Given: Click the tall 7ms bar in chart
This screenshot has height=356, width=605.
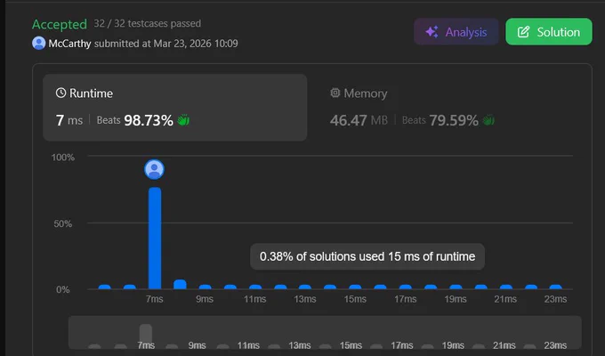Looking at the screenshot, I should tap(155, 239).
